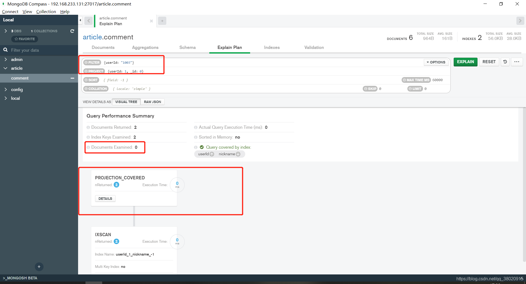This screenshot has height=284, width=526.
Task: Collapse query OPTIONS dropdown
Action: click(436, 62)
